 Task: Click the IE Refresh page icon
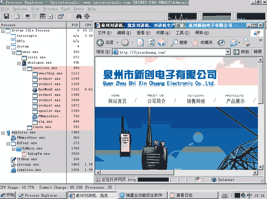[151, 43]
